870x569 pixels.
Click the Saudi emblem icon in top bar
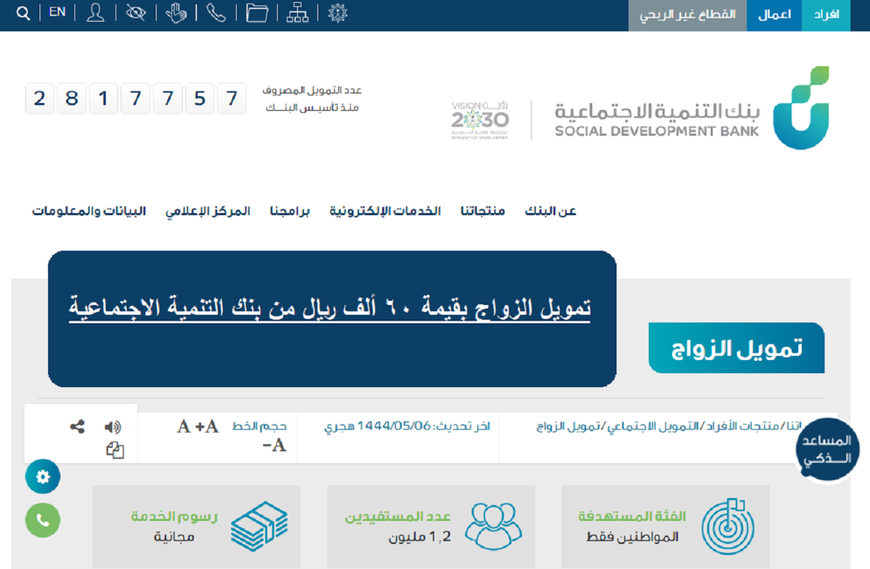338,13
